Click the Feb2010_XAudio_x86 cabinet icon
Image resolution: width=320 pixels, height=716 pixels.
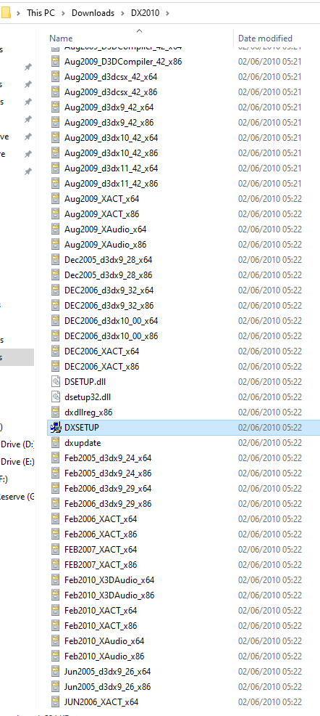pyautogui.click(x=56, y=656)
